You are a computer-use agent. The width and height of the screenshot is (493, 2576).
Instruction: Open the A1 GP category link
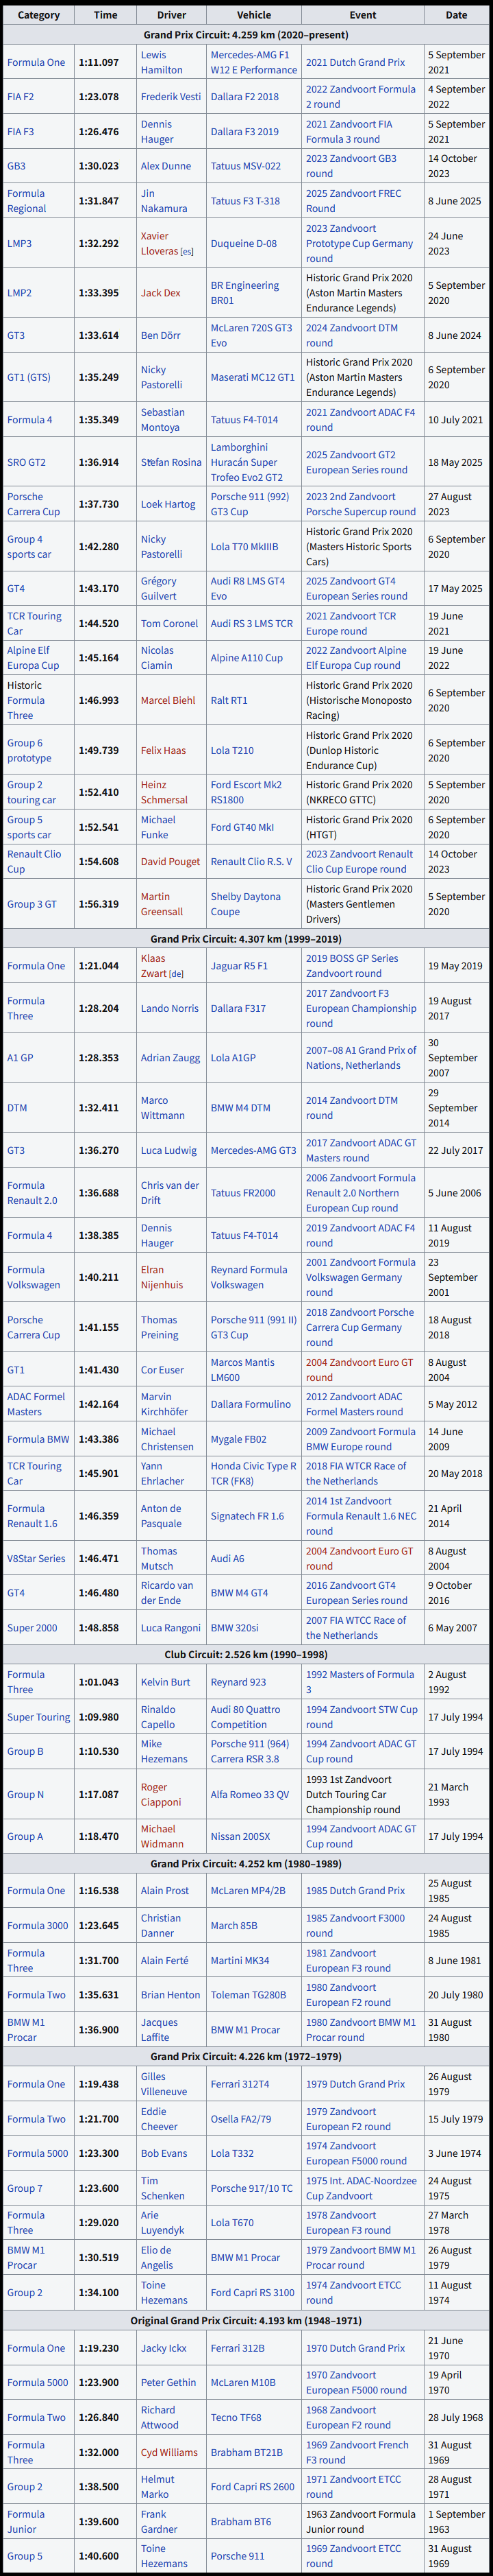[x=20, y=1057]
